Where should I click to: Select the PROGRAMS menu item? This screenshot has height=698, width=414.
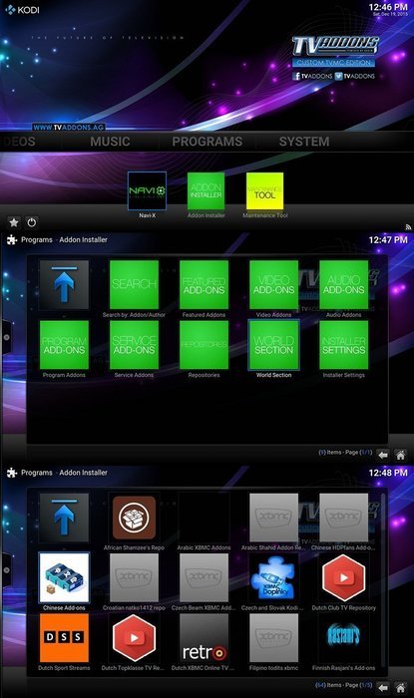point(207,142)
